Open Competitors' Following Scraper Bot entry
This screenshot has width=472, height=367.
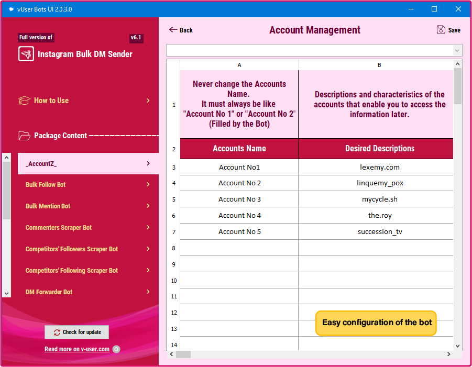[x=88, y=271]
